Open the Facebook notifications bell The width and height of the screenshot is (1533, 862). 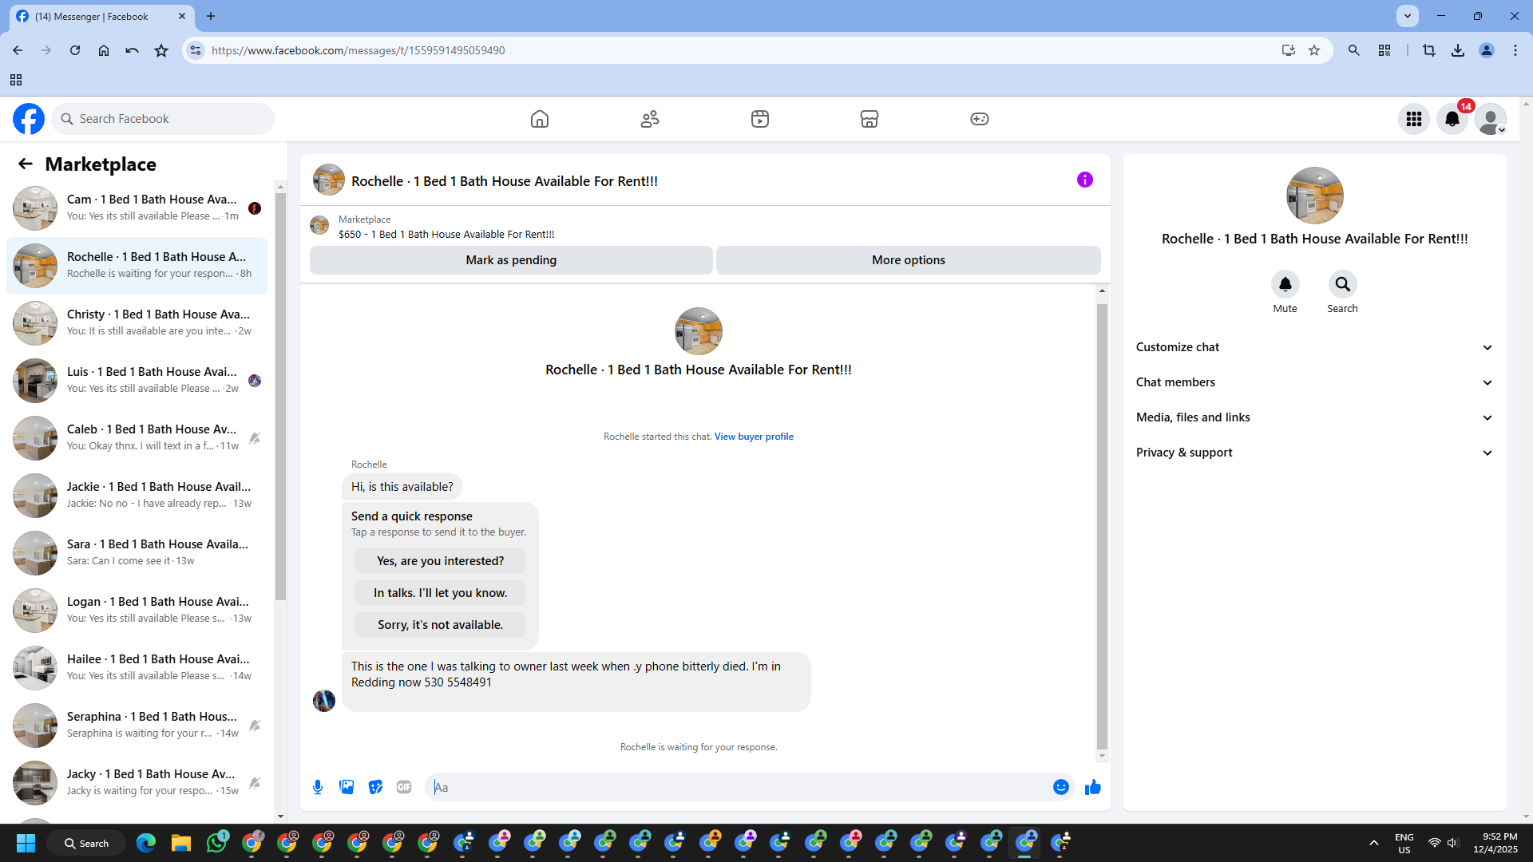coord(1452,119)
